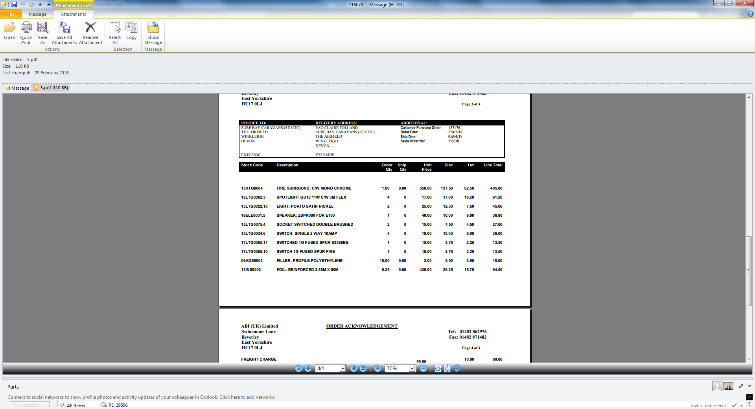The image size is (755, 409).
Task: Click the All Items filter in People Pane
Action: pos(72,405)
